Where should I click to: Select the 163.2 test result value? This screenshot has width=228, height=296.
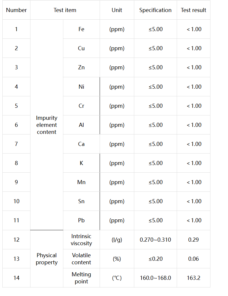(x=193, y=278)
